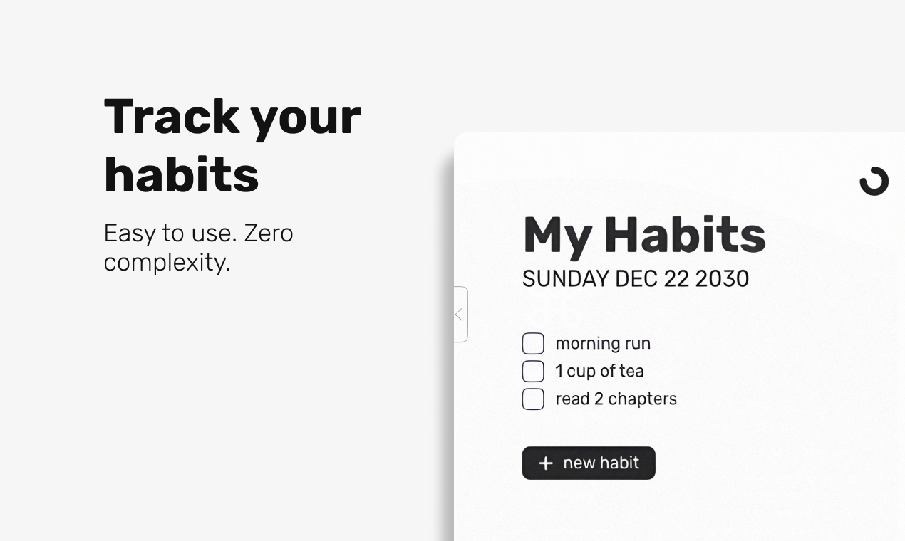The width and height of the screenshot is (905, 541).
Task: Select the morning run habit label
Action: (x=603, y=343)
